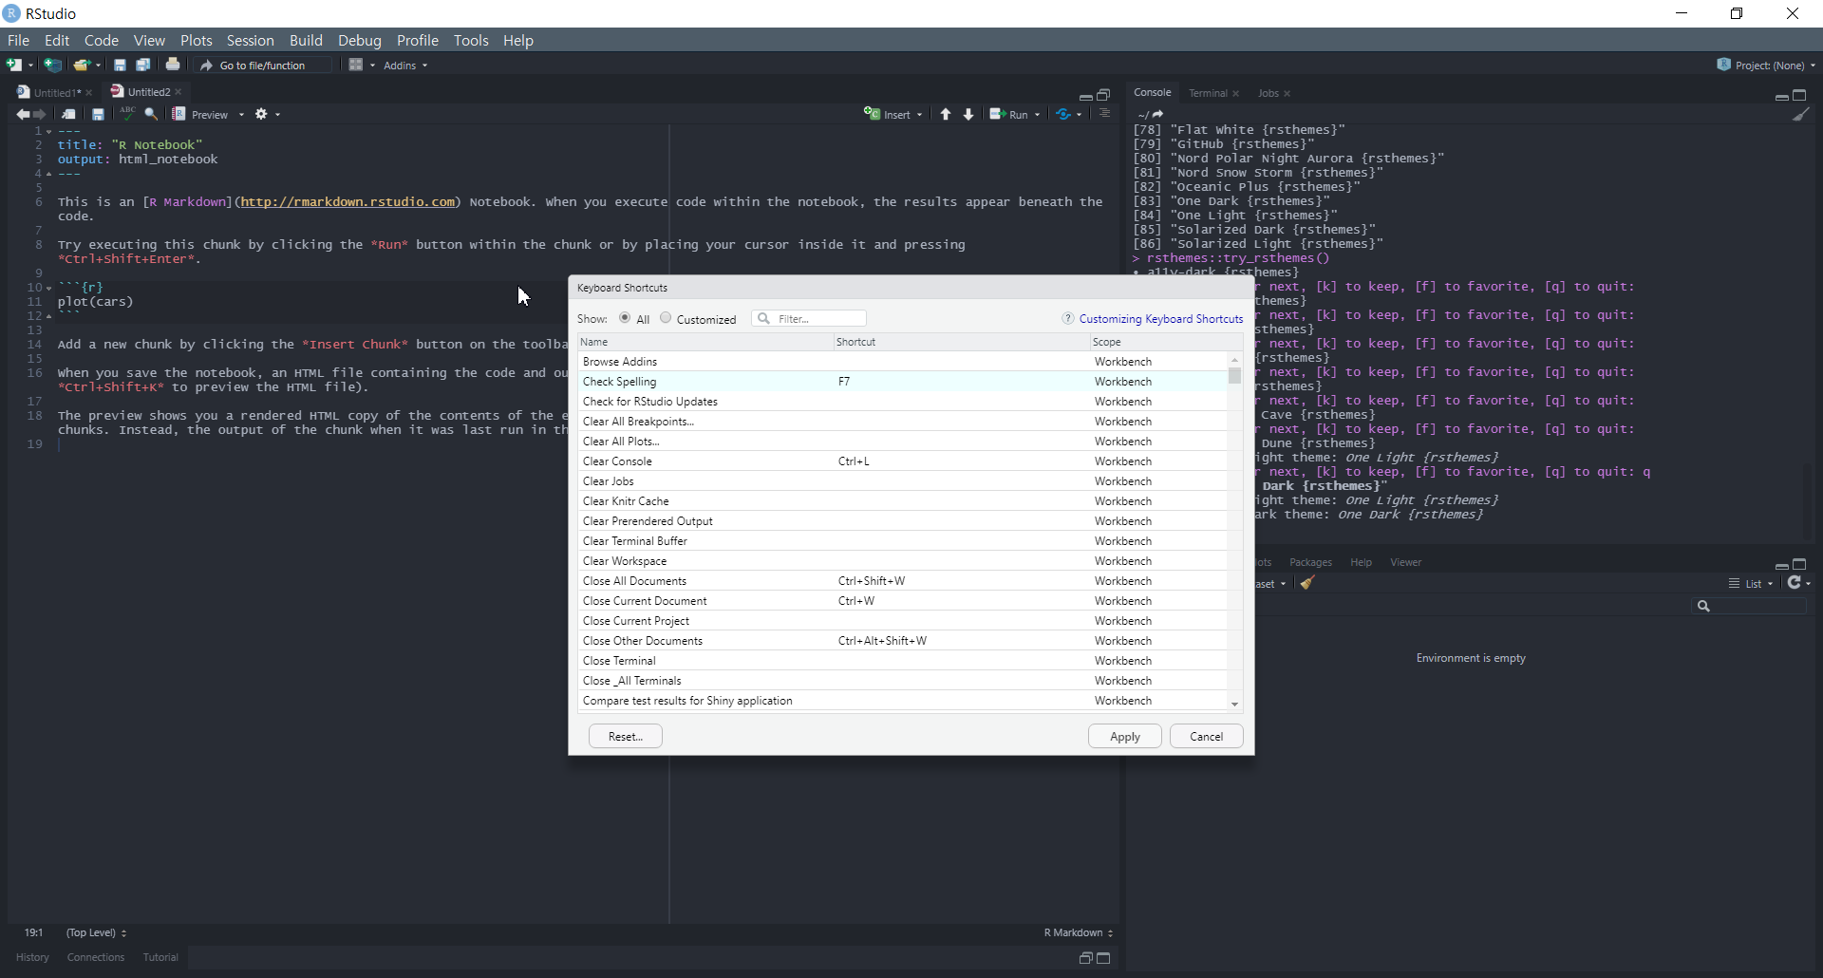1823x978 pixels.
Task: Cancel the Keyboard Shortcuts dialog
Action: point(1207,736)
